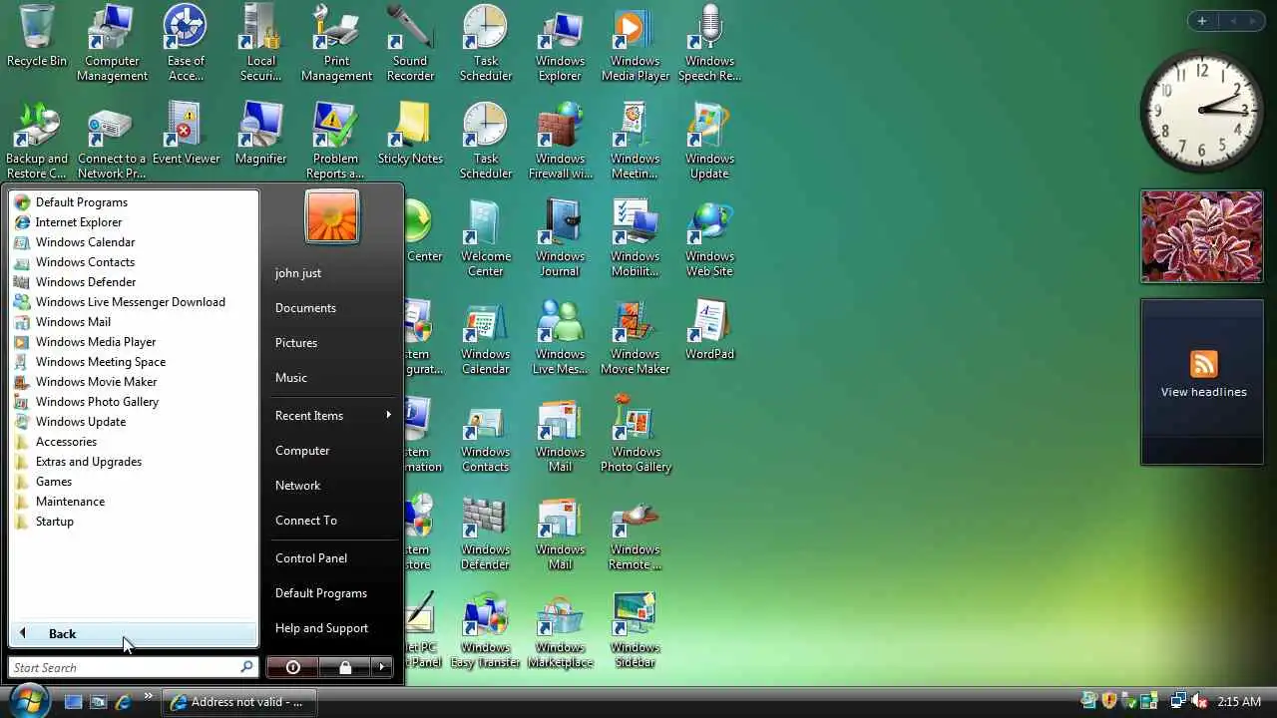The image size is (1277, 718).
Task: Open Windows Mobility Center desktop shortcut
Action: [636, 238]
